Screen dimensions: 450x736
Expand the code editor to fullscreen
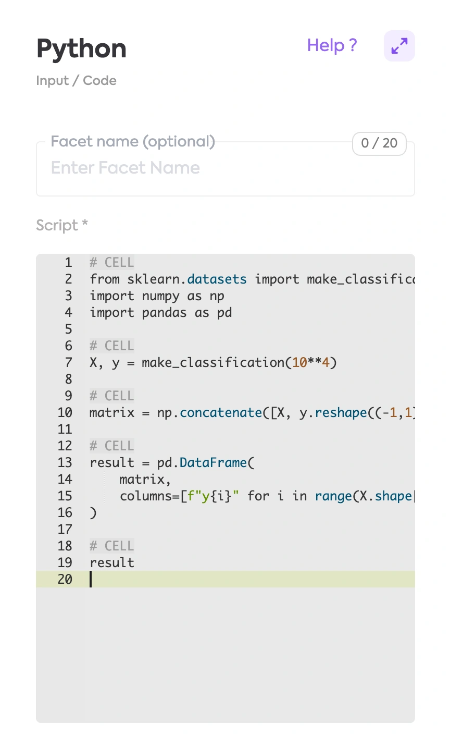[399, 46]
